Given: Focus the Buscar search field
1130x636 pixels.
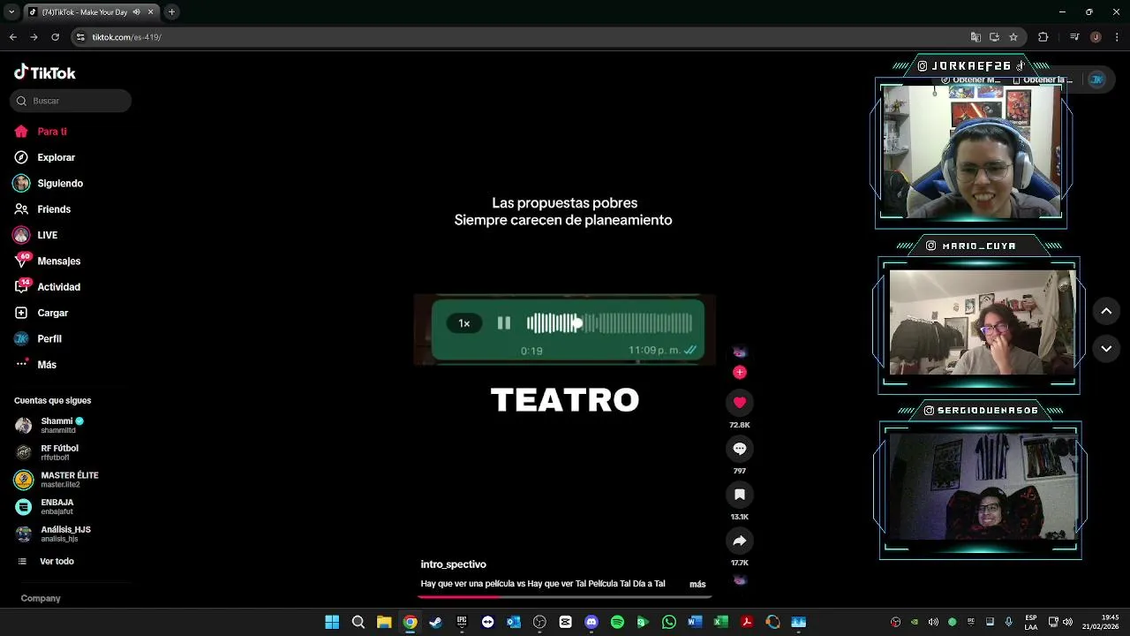Looking at the screenshot, I should point(71,101).
